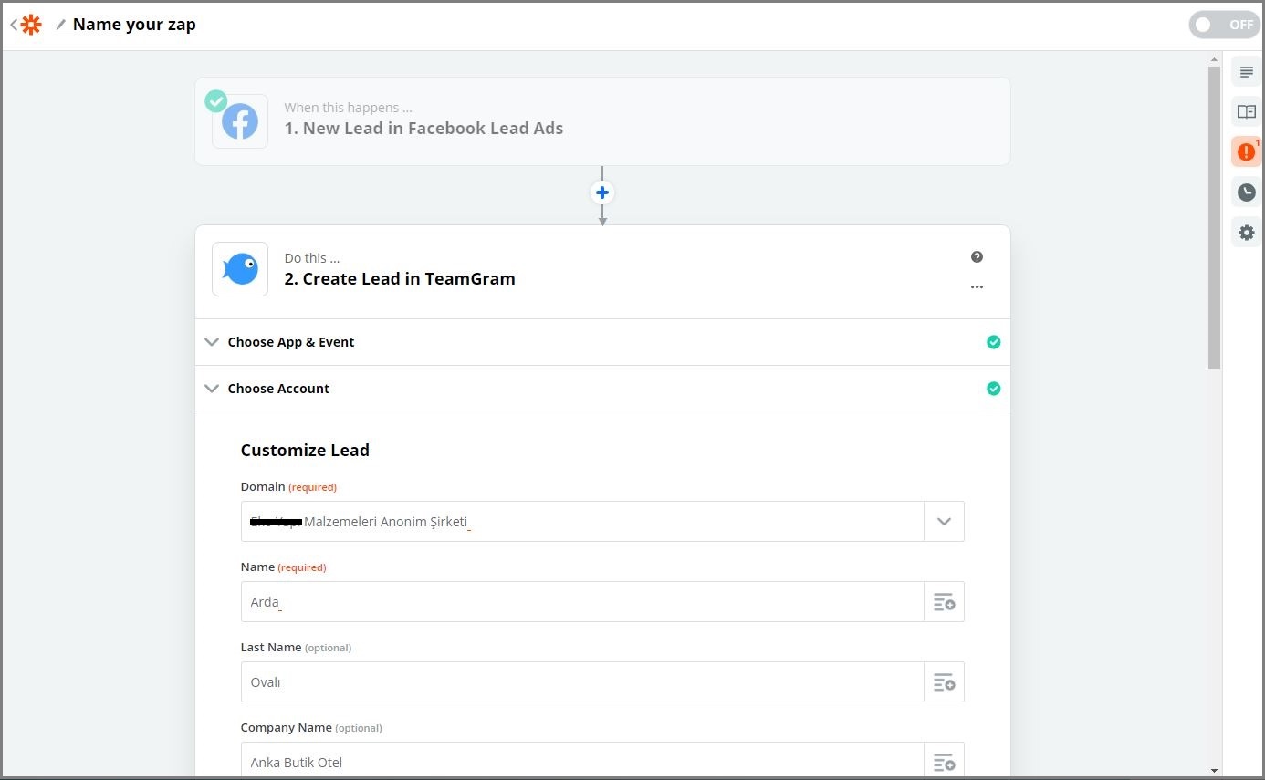Select the '2. Create Lead in TeamGram' title
The image size is (1265, 780).
tap(400, 279)
